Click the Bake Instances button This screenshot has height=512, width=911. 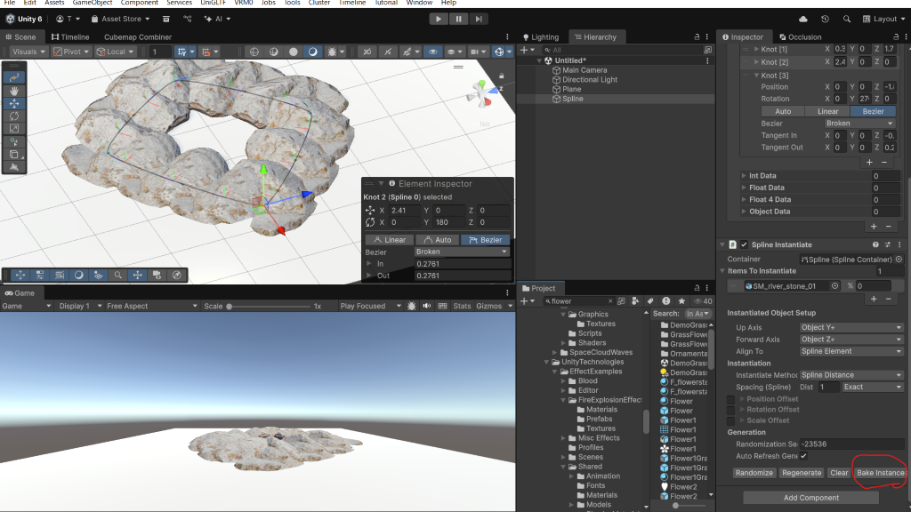coord(880,473)
